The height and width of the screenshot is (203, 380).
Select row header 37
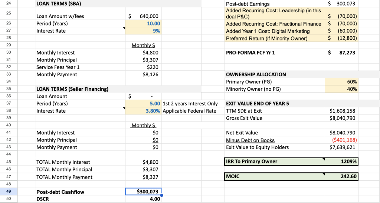(x=9, y=103)
